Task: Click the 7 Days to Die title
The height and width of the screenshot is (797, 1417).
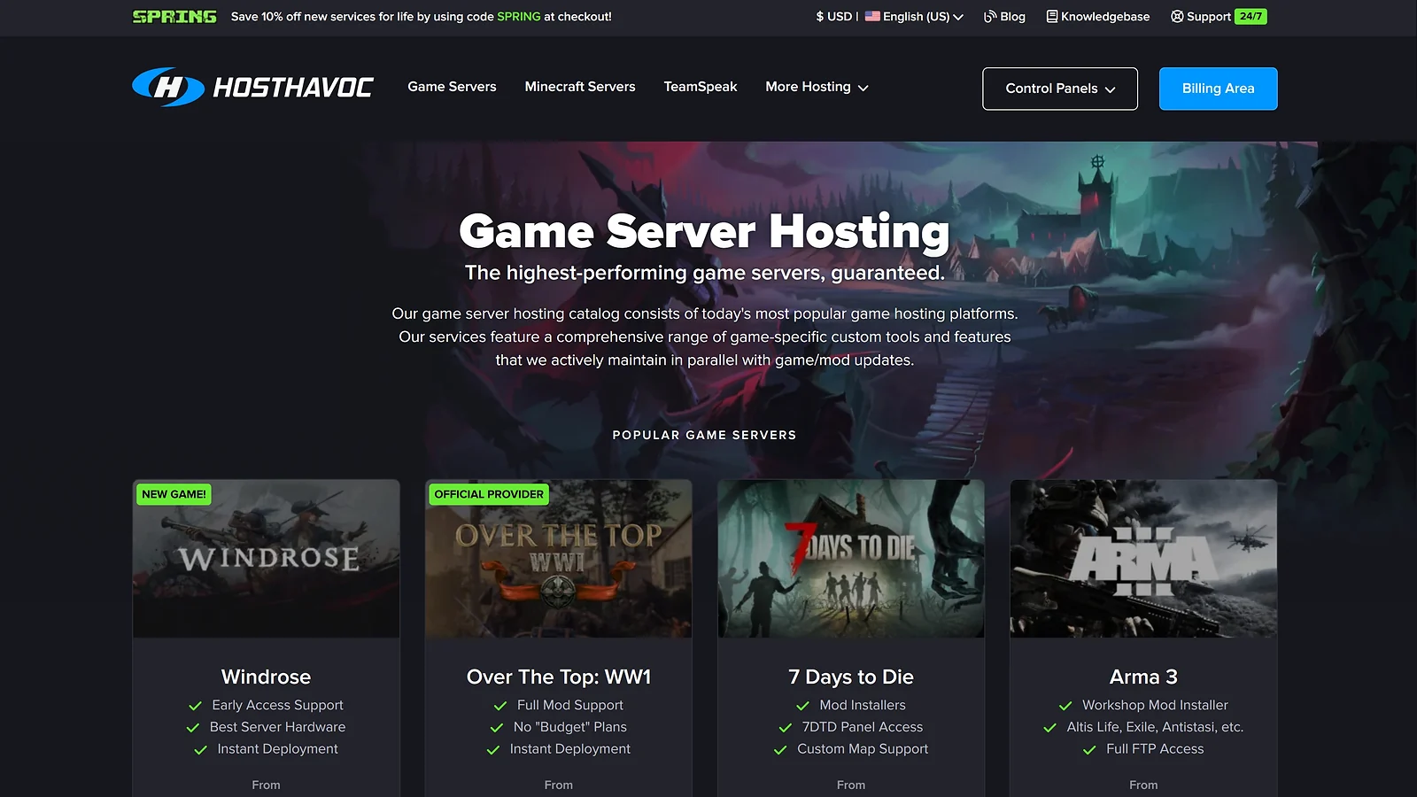Action: click(x=851, y=677)
